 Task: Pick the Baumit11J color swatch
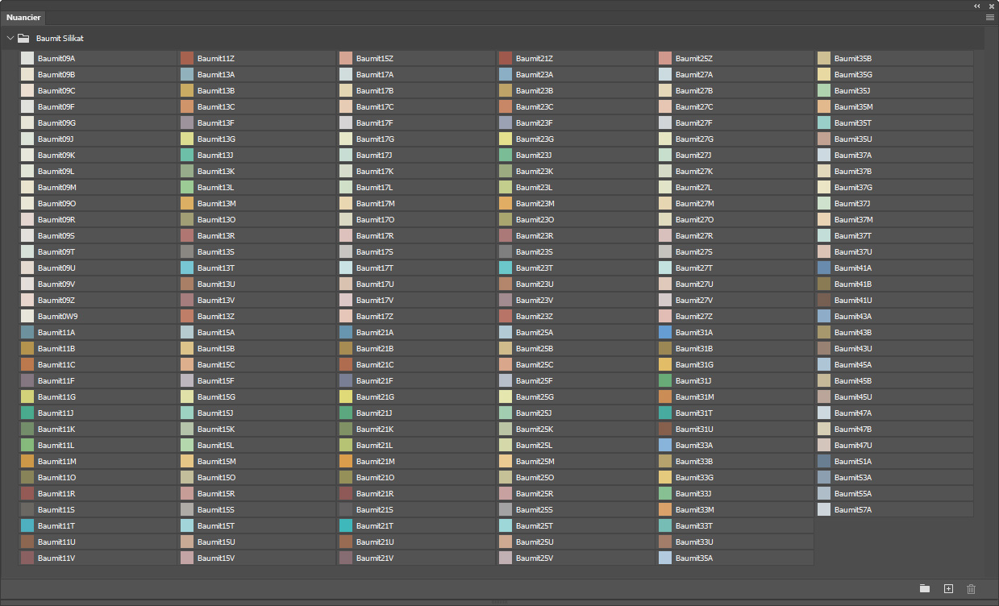click(x=27, y=413)
